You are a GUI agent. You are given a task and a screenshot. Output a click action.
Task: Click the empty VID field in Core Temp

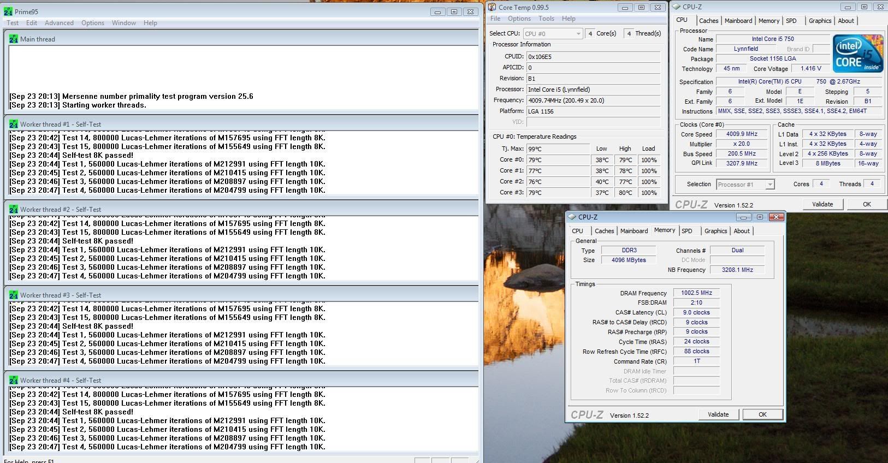click(593, 122)
